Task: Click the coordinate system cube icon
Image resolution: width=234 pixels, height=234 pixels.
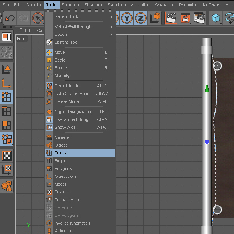Action: tap(154, 18)
